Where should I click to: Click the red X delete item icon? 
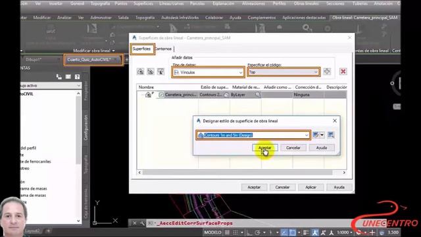[343, 72]
